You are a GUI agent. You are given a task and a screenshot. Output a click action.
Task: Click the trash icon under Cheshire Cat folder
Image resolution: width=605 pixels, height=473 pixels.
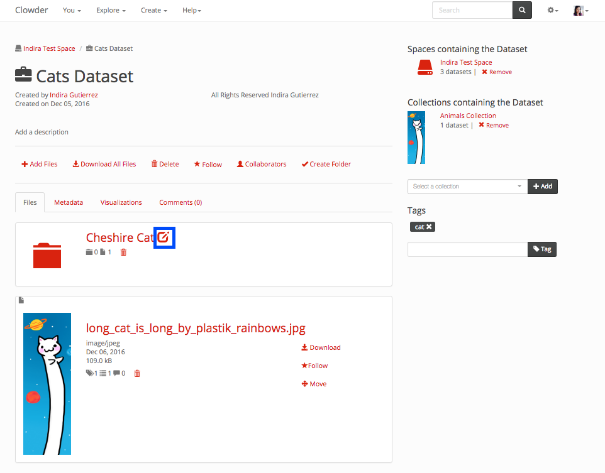123,253
